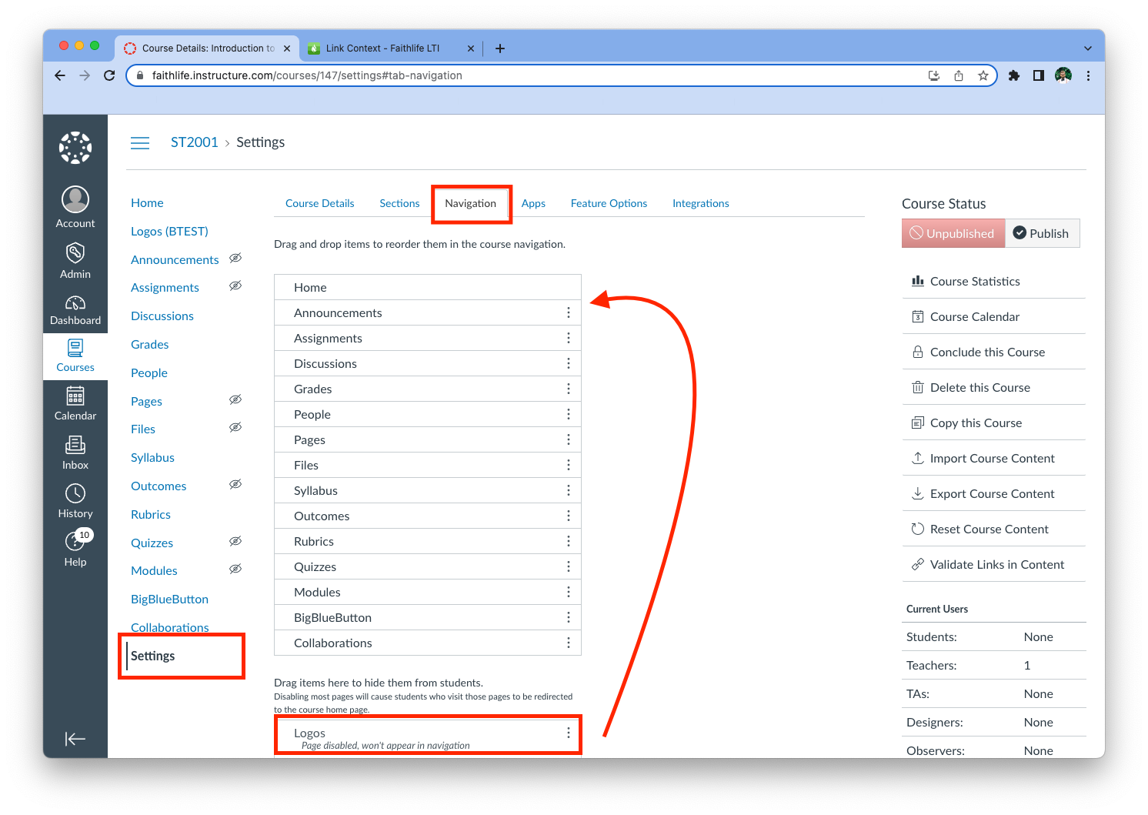Screen dimensions: 1148x815
Task: Open People row options menu
Action: 569,414
